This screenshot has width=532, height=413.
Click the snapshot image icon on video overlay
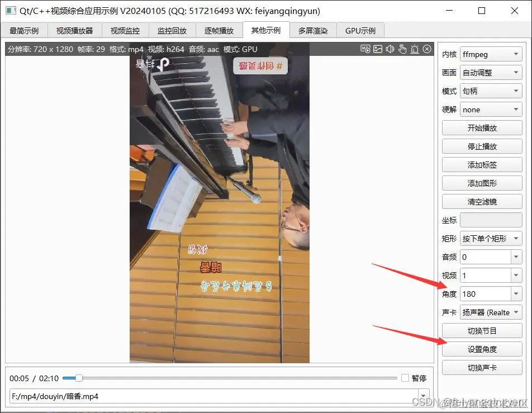pos(378,49)
